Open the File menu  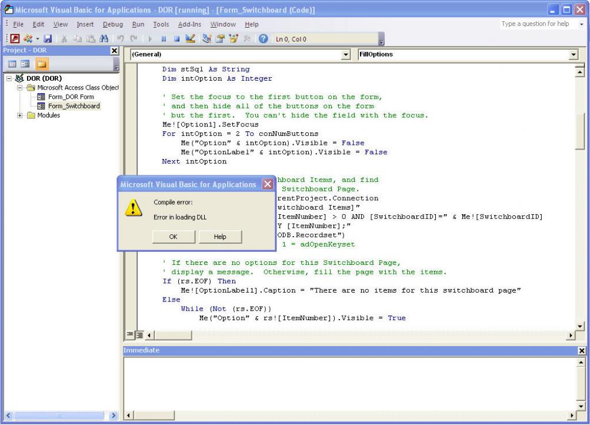[x=18, y=24]
